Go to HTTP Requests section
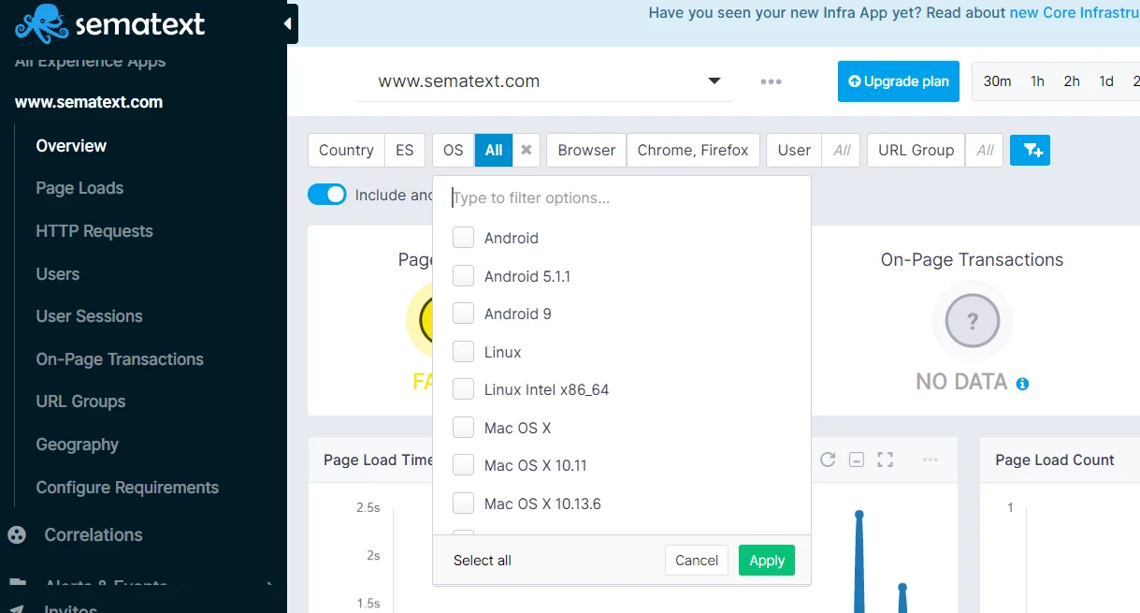 (x=94, y=231)
